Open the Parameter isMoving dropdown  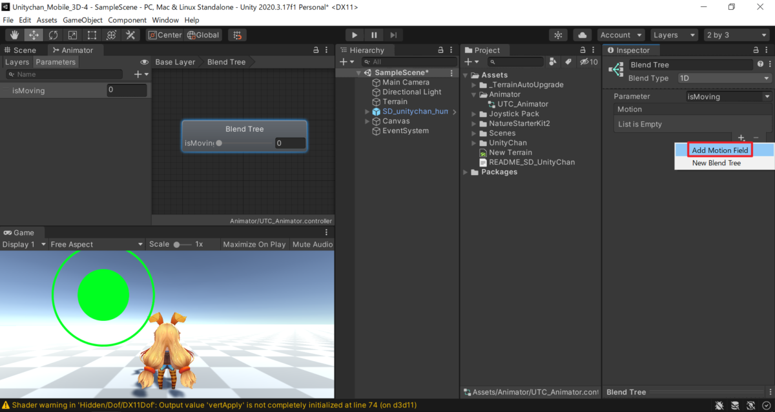(x=728, y=96)
